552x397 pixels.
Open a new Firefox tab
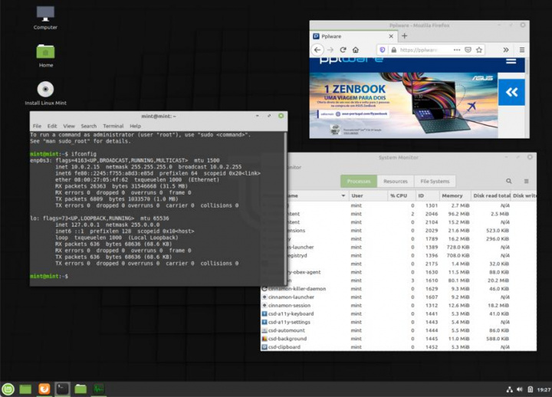pyautogui.click(x=405, y=36)
